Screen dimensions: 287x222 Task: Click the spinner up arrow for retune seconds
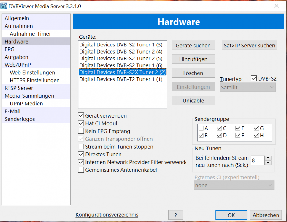(268, 158)
